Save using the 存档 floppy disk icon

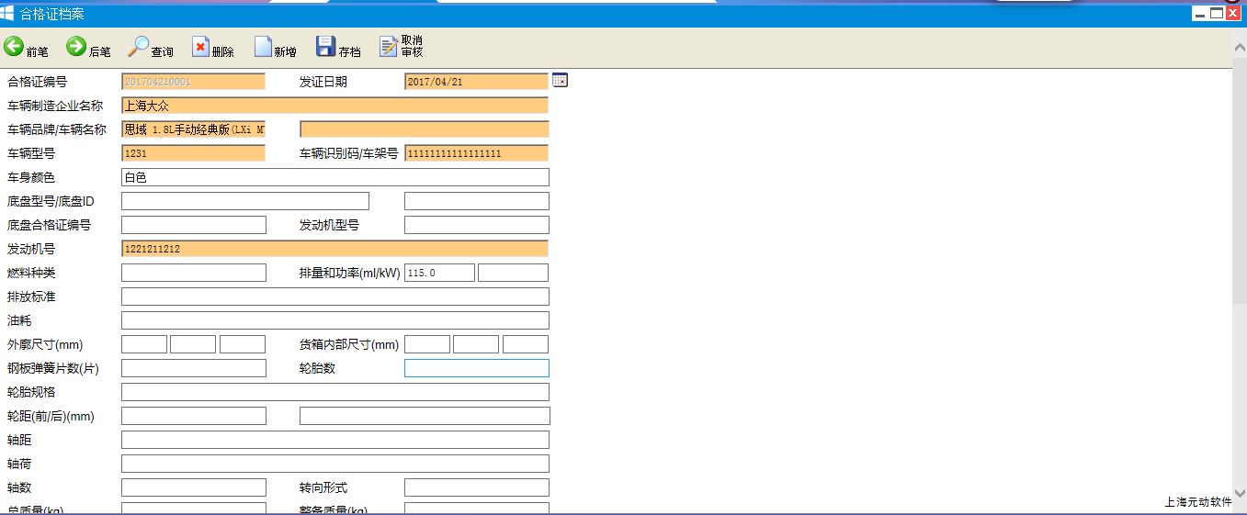point(325,47)
